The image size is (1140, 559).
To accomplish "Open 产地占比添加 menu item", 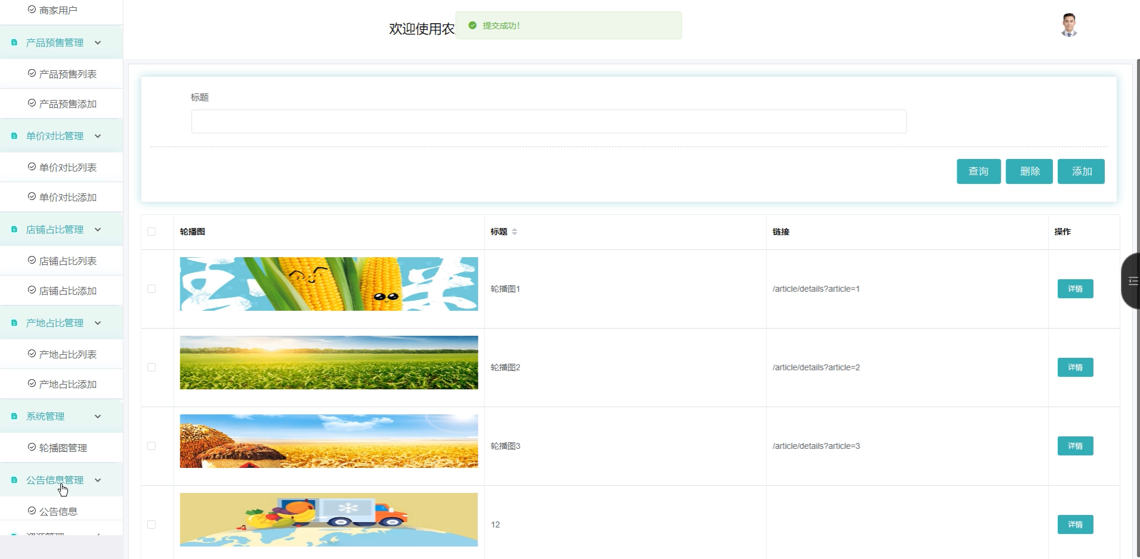I will click(61, 384).
